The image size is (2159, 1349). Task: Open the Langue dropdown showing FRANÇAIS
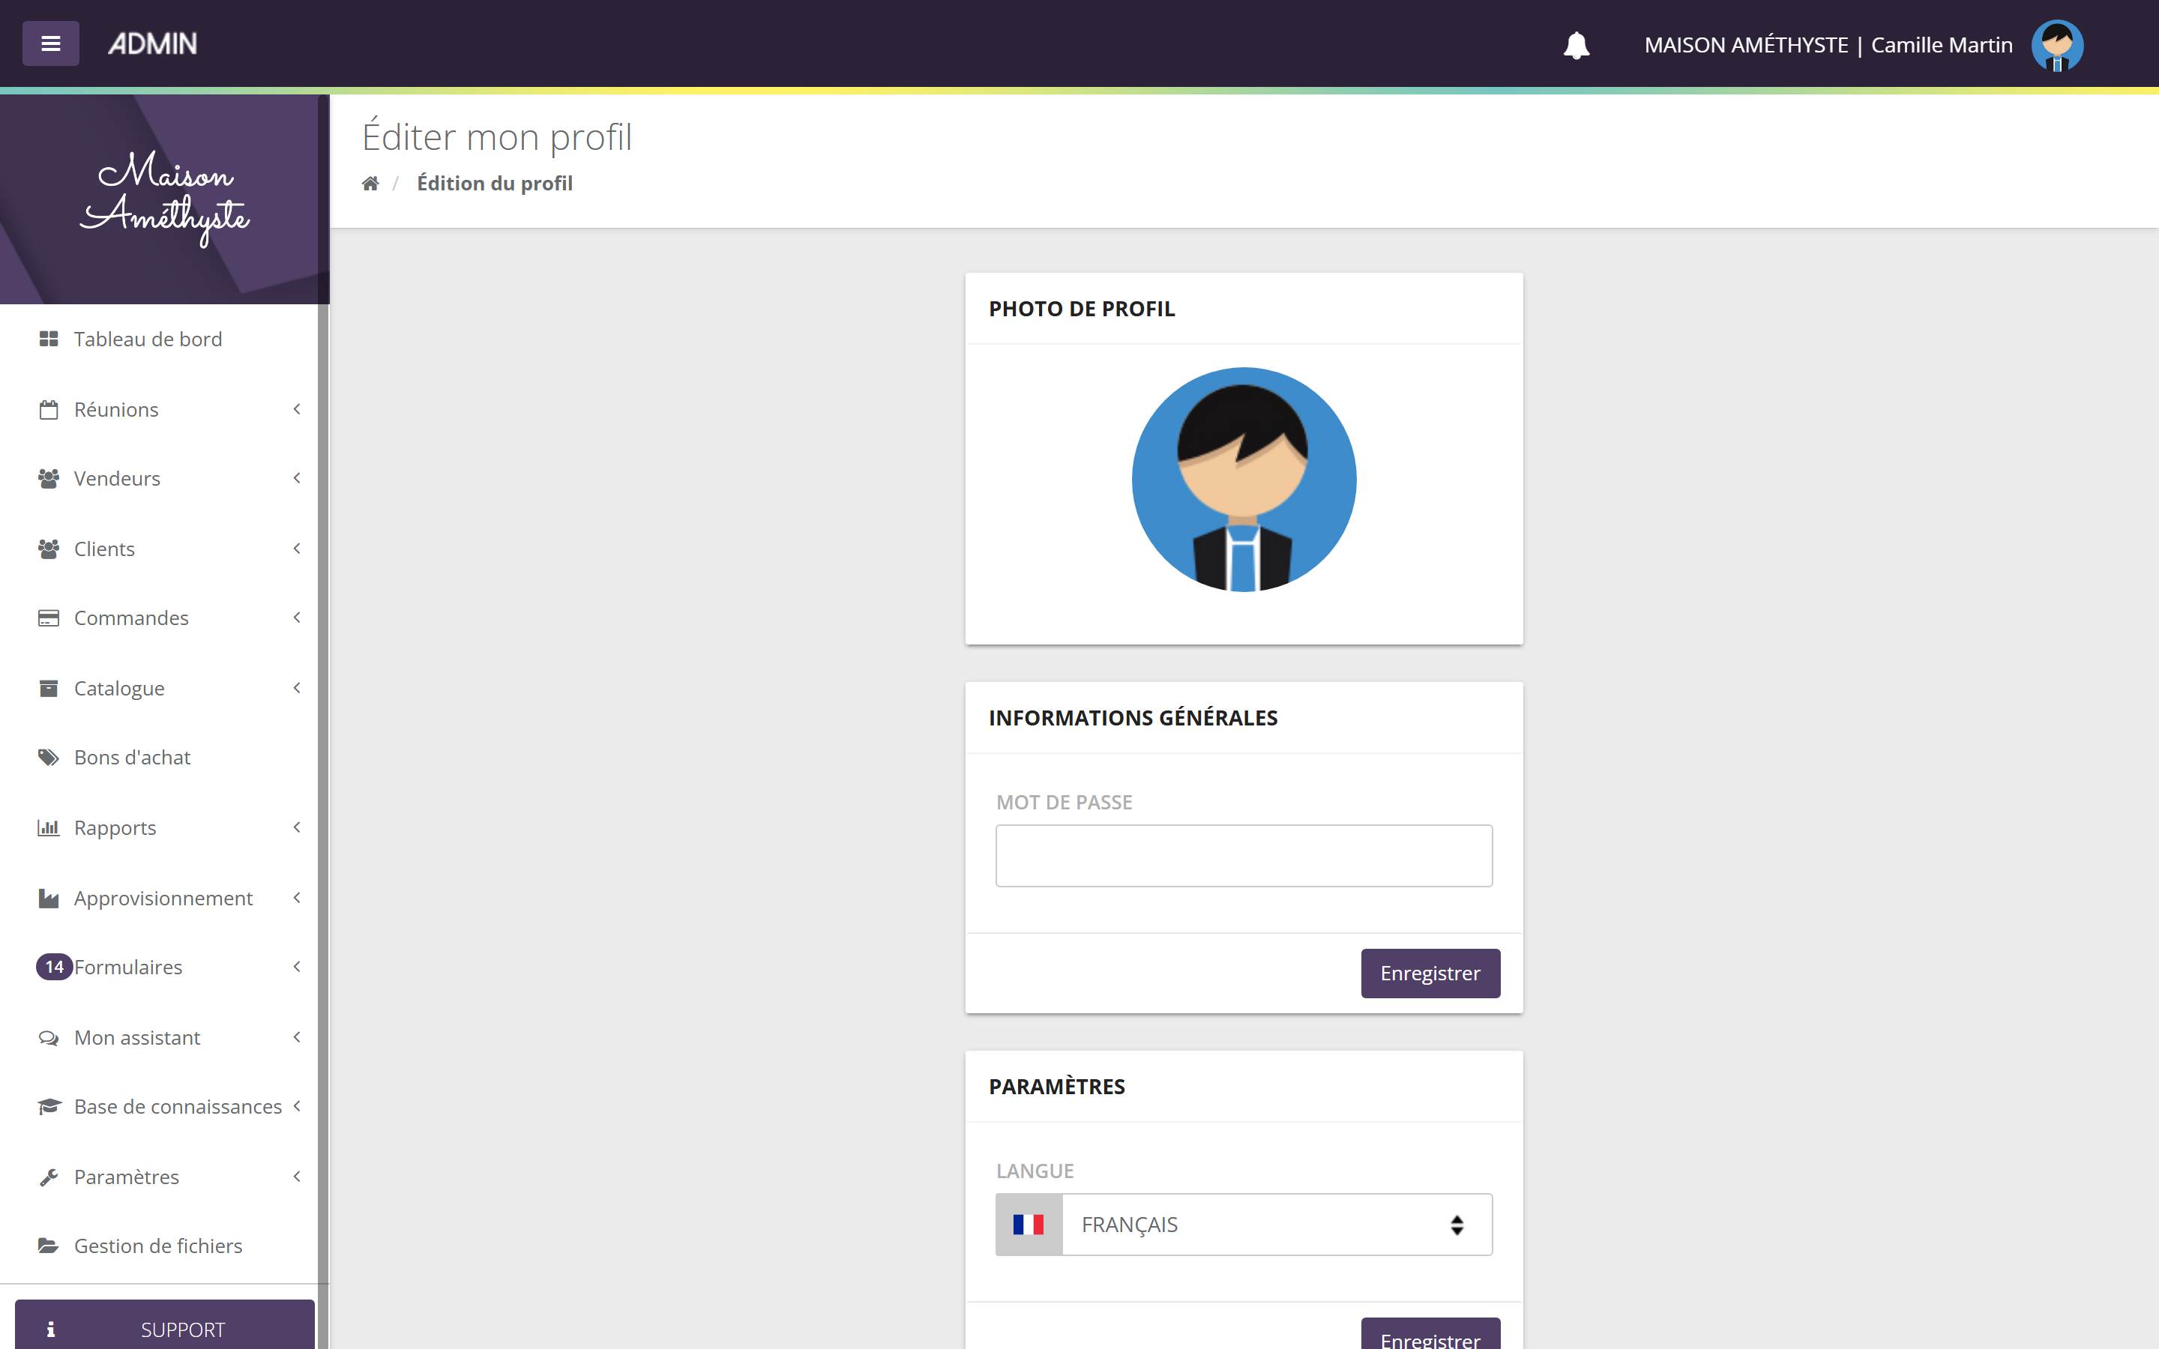tap(1277, 1225)
